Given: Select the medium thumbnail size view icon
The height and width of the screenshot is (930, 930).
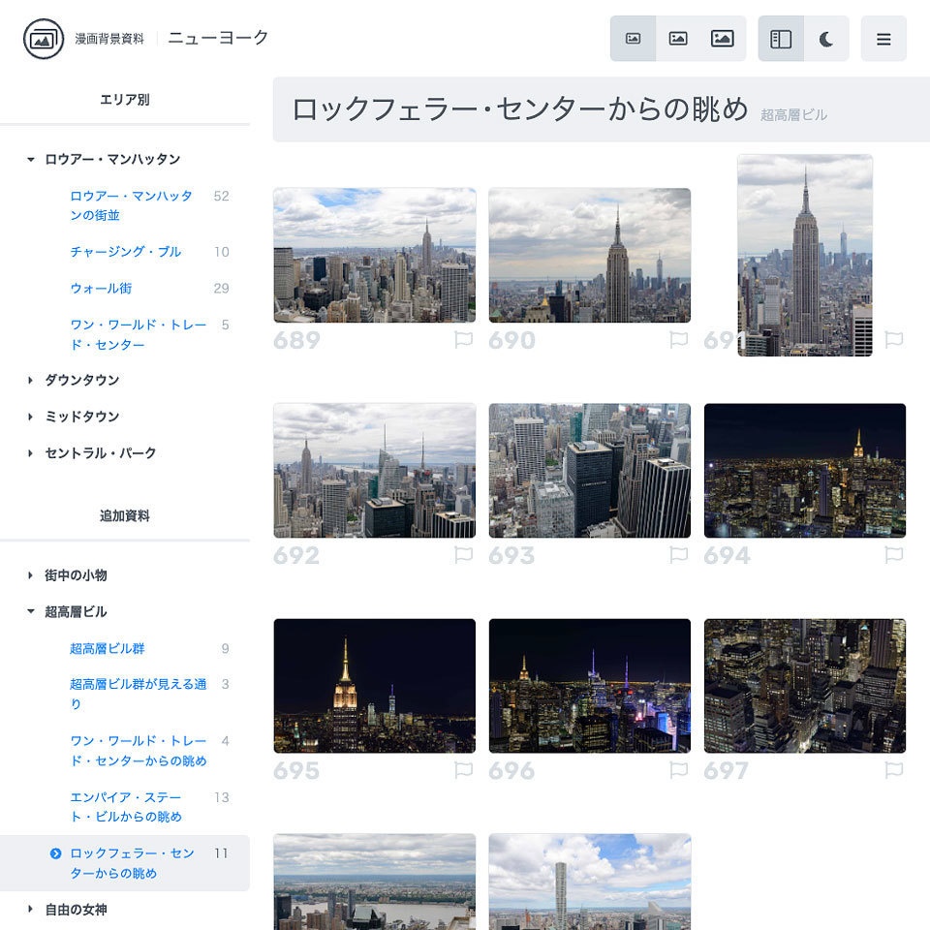Looking at the screenshot, I should click(678, 39).
